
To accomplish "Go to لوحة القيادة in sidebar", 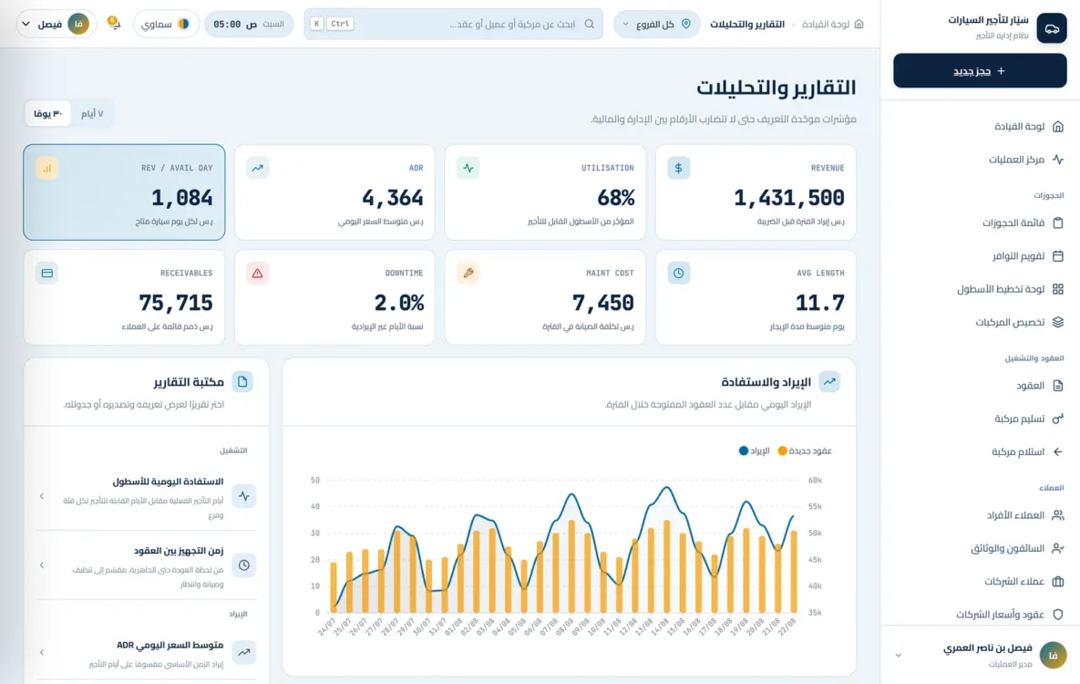I will click(x=980, y=126).
